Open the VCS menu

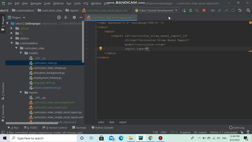(x=86, y=3)
